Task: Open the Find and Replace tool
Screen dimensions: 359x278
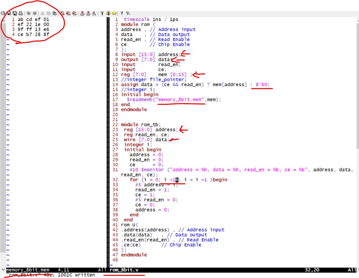Action: (x=62, y=14)
